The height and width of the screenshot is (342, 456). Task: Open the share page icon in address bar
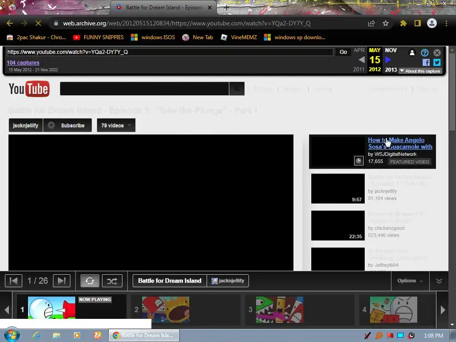click(x=371, y=23)
